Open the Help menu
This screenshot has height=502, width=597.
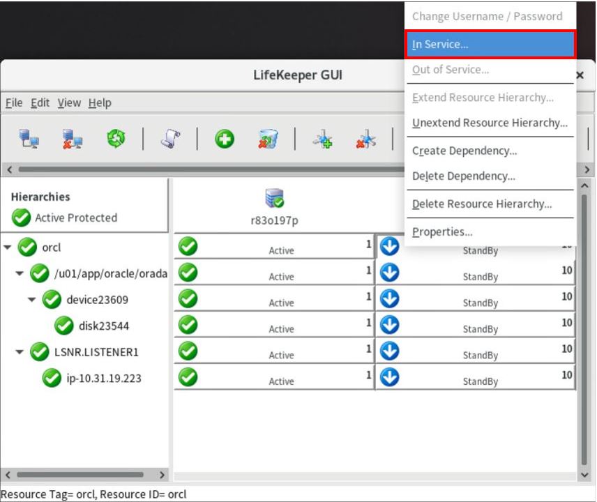click(100, 102)
